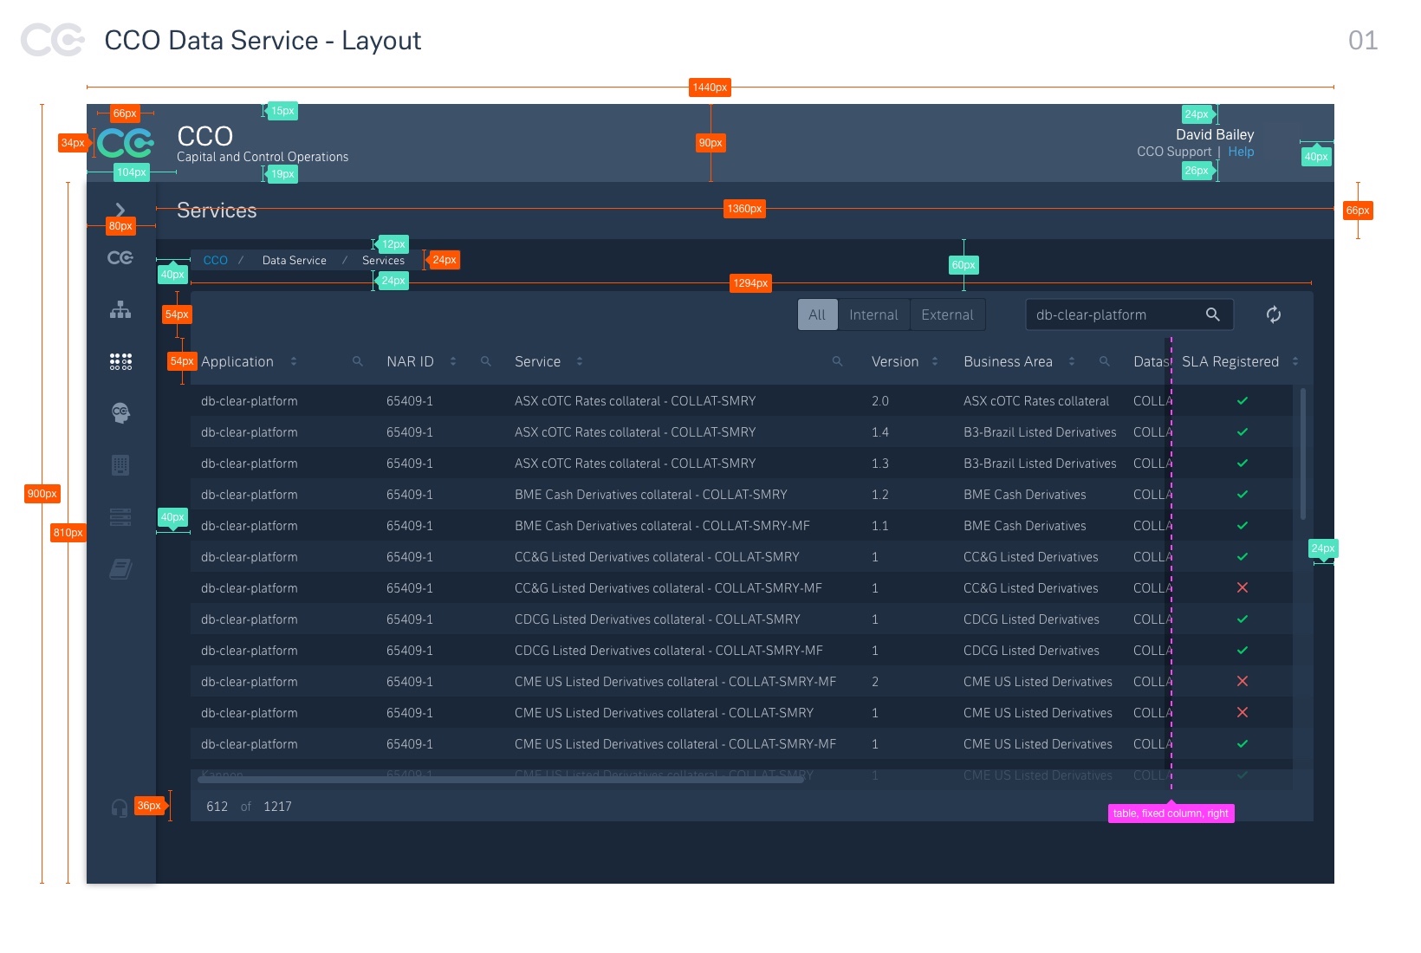Select the dots grid icon in sidebar
This screenshot has width=1421, height=953.
tap(120, 362)
